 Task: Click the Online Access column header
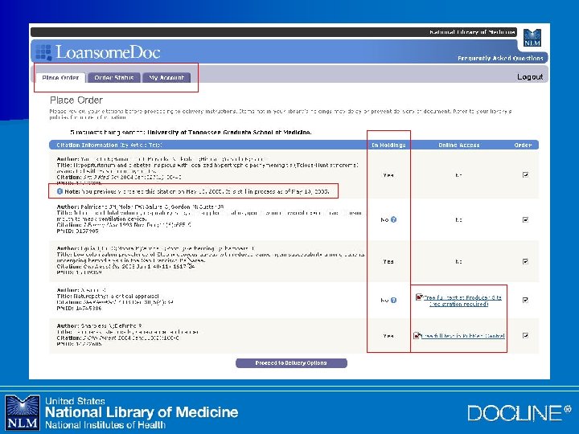pyautogui.click(x=459, y=145)
